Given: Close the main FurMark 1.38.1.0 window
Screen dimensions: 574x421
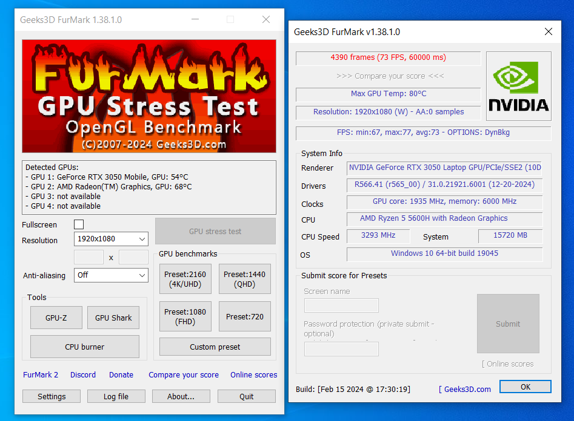Looking at the screenshot, I should pyautogui.click(x=266, y=19).
